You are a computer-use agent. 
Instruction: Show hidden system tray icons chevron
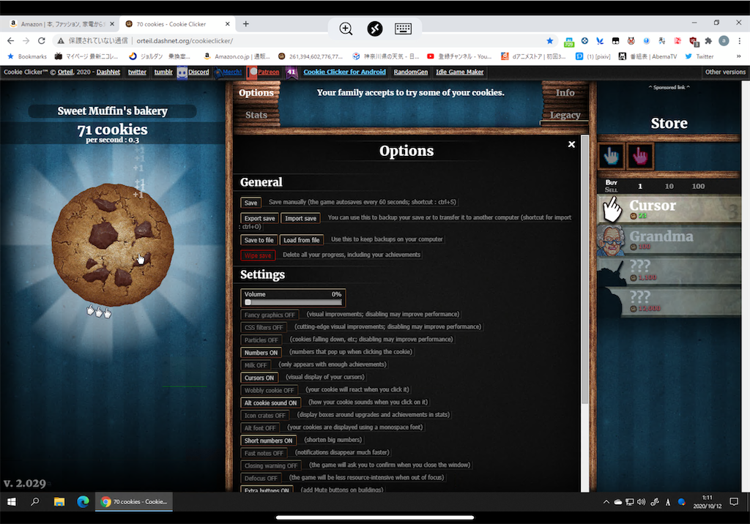[606, 502]
